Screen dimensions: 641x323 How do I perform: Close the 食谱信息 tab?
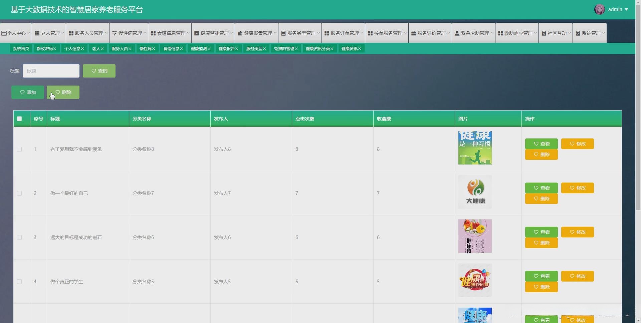click(x=181, y=49)
